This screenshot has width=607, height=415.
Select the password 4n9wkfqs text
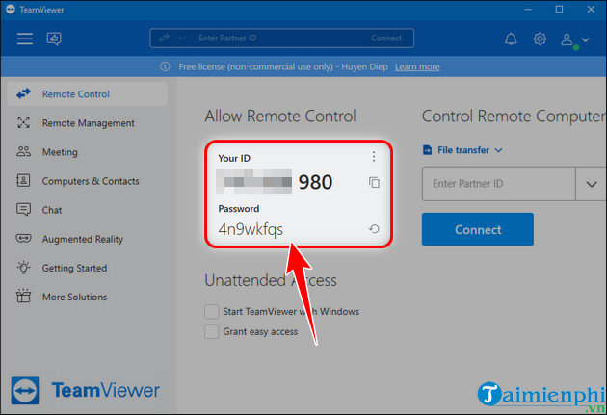point(251,229)
